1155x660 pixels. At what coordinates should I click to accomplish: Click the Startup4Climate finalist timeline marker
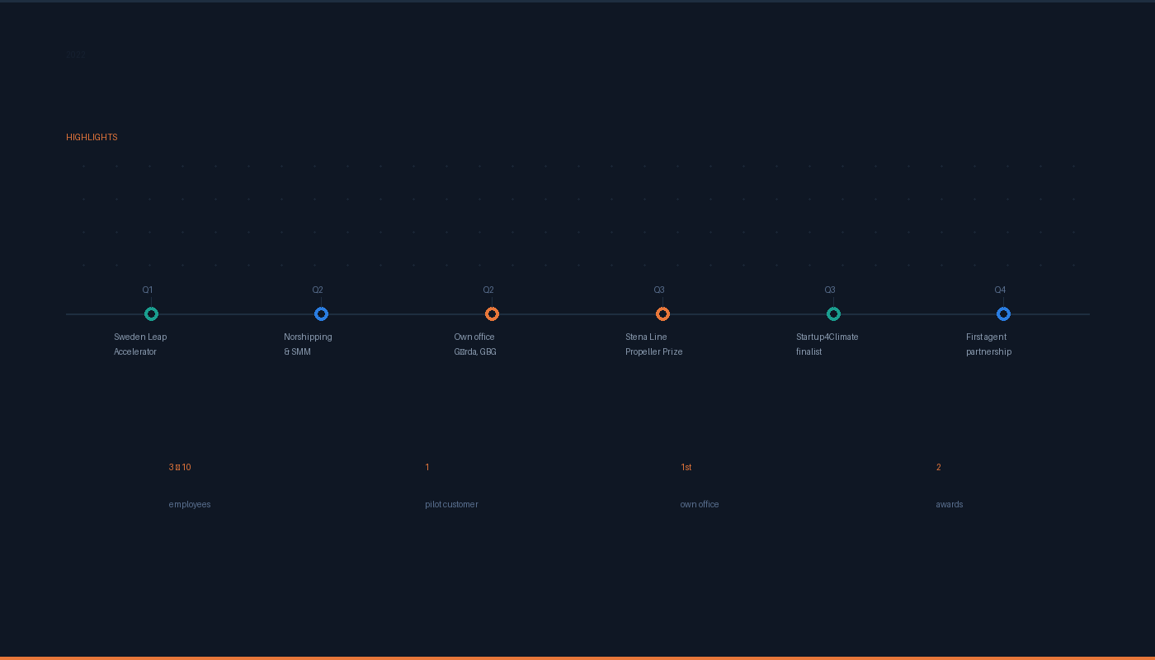(x=833, y=313)
